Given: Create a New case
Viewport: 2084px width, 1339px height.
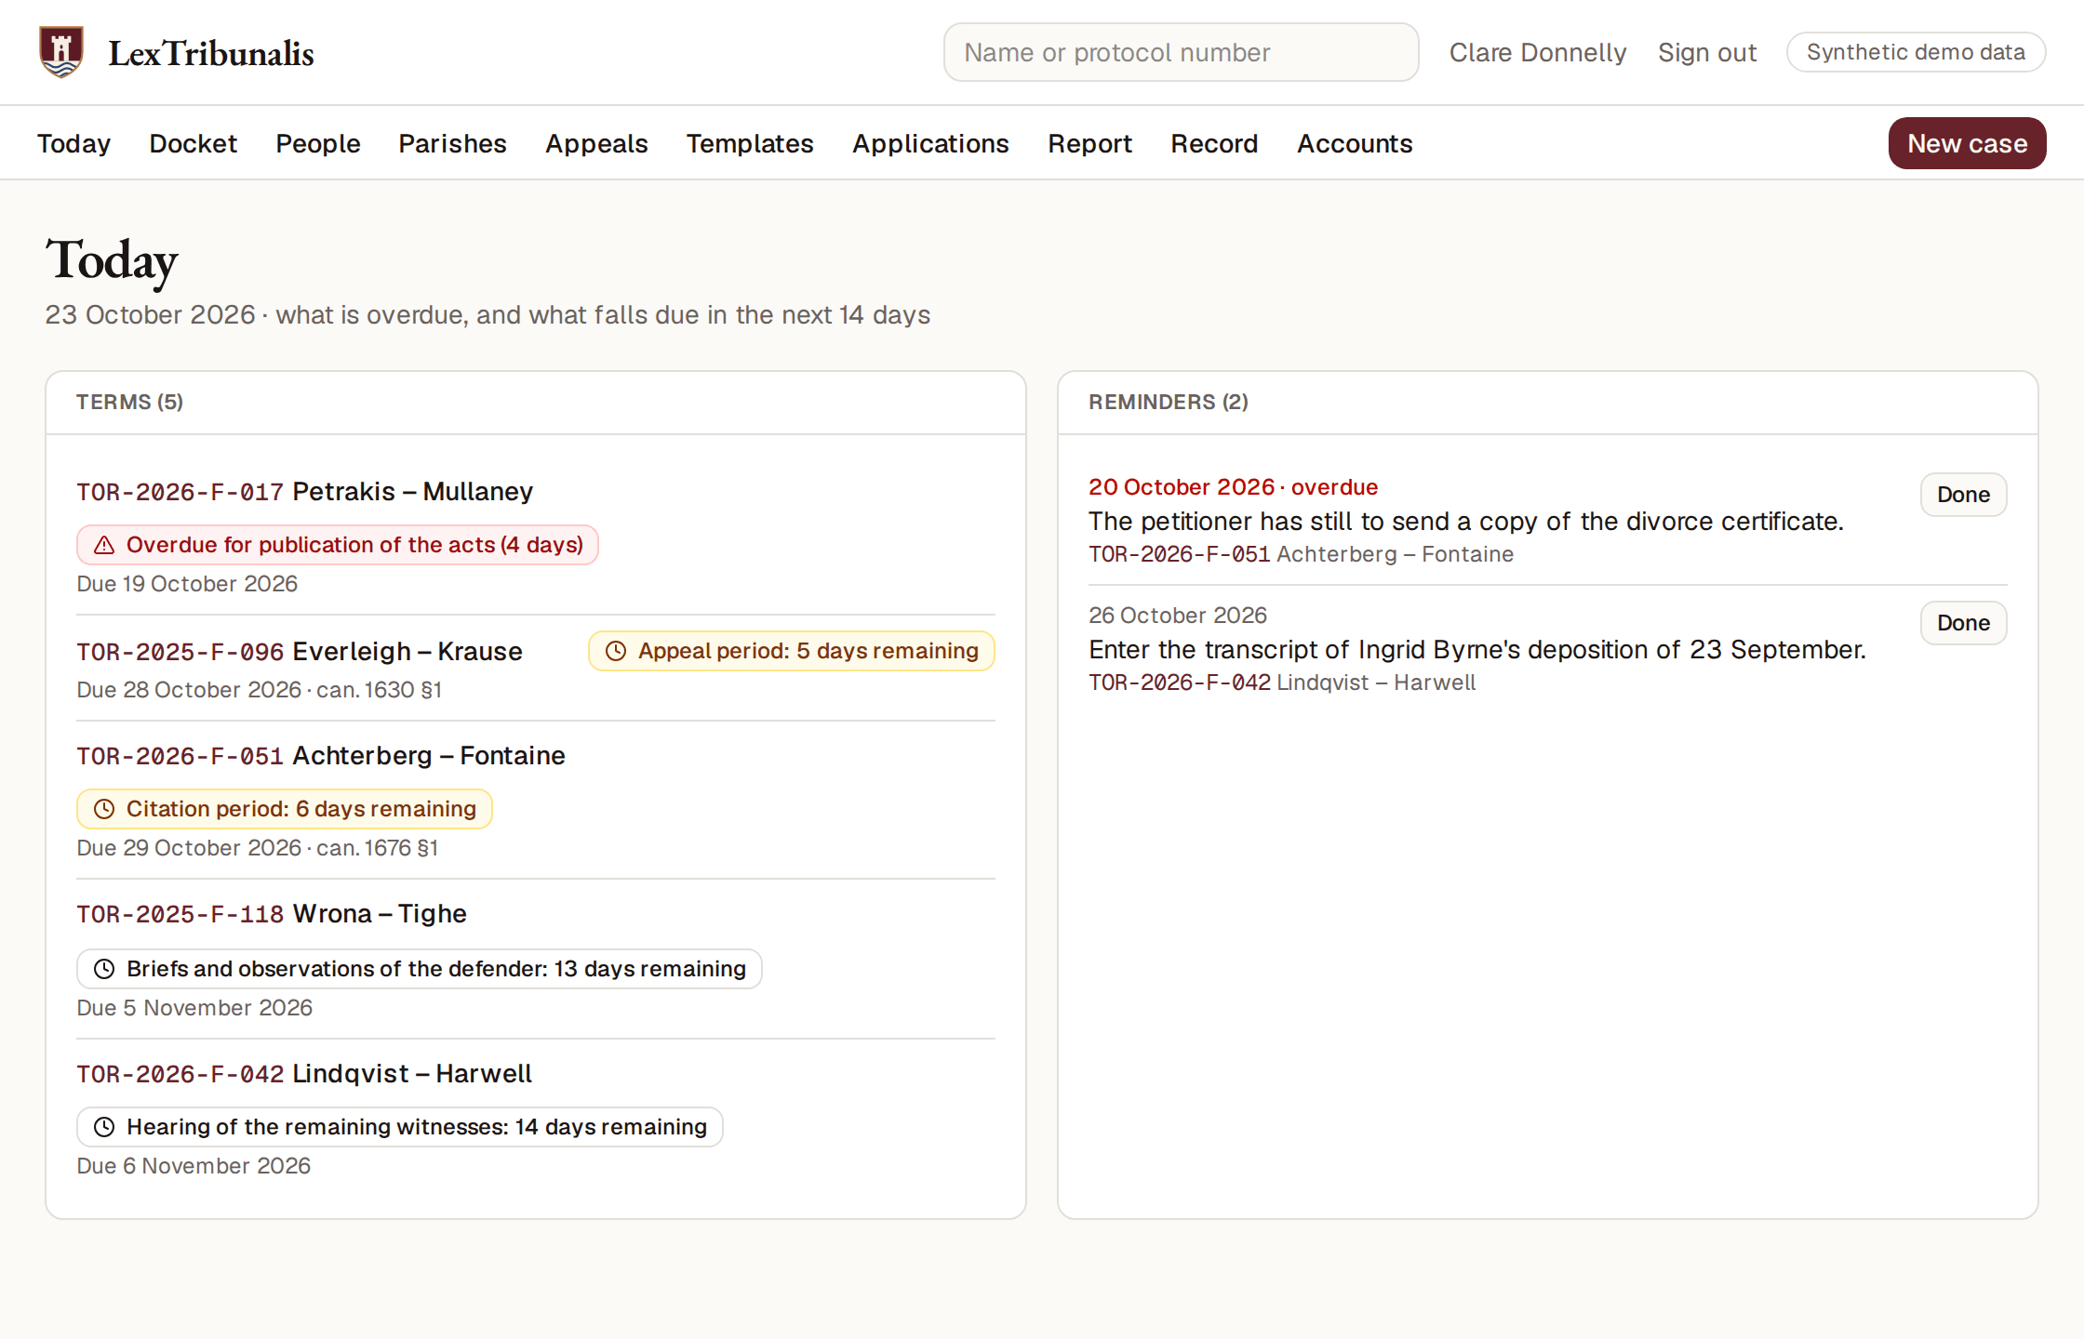Looking at the screenshot, I should click(x=1967, y=143).
